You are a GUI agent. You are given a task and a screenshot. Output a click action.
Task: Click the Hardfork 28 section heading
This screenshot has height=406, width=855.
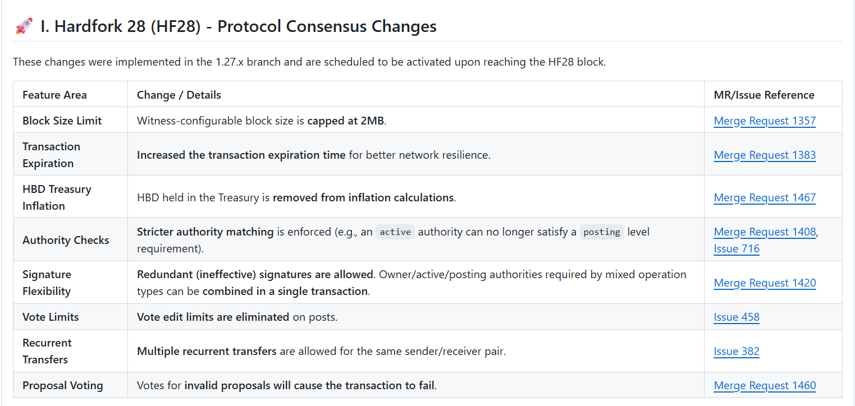pyautogui.click(x=238, y=26)
